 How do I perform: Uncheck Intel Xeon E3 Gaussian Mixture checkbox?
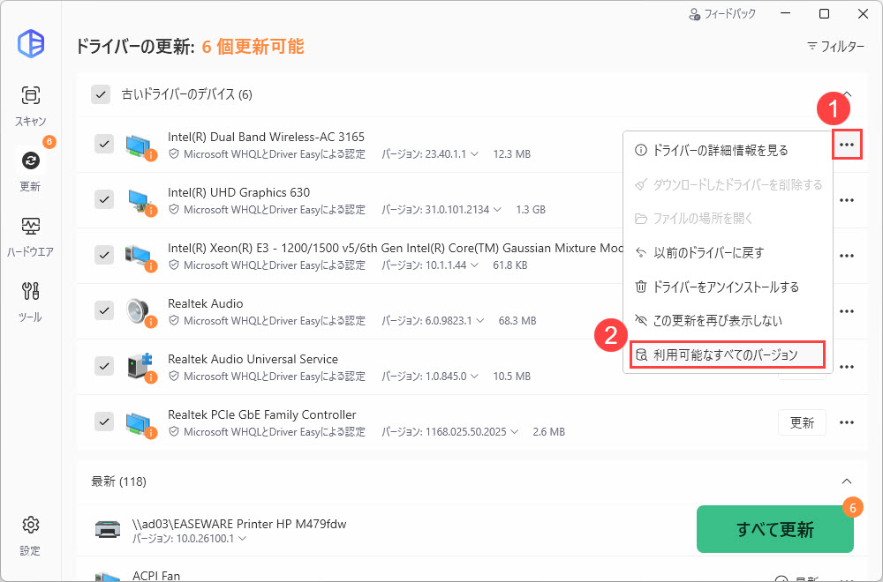(x=104, y=255)
